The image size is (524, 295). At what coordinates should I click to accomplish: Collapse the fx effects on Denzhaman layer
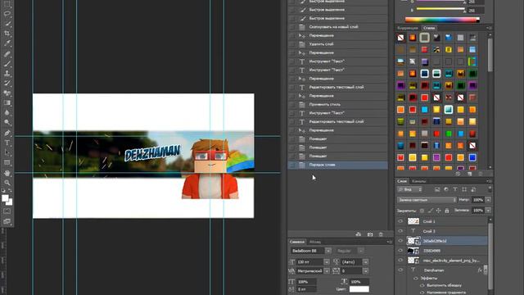pyautogui.click(x=486, y=270)
